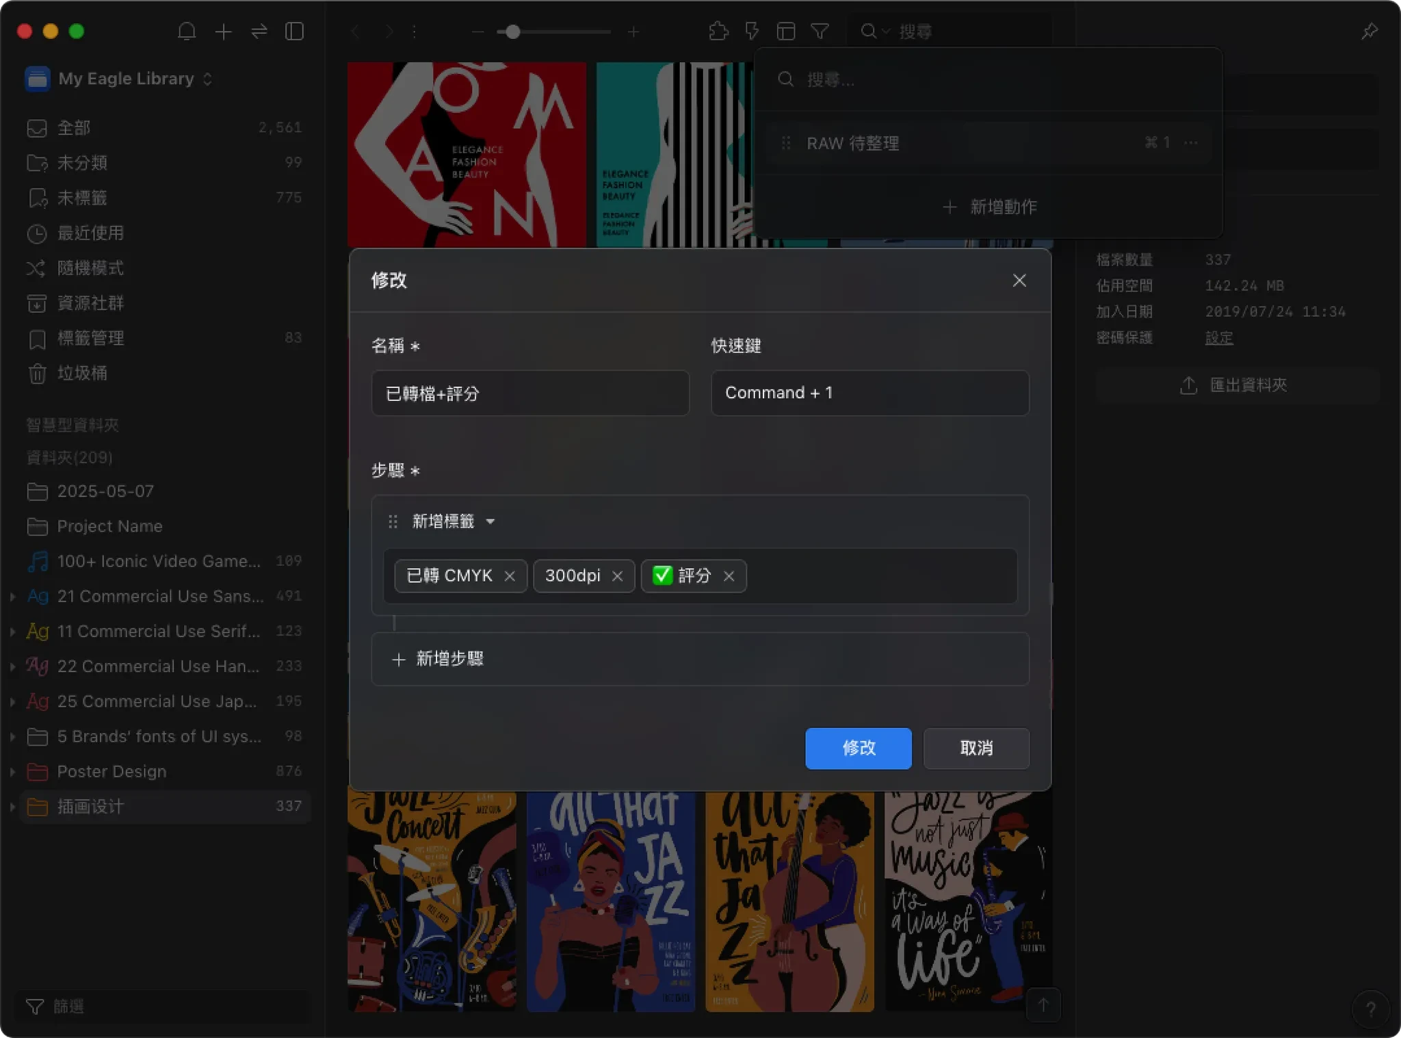The width and height of the screenshot is (1401, 1038).
Task: Open the quick actions lightning icon
Action: (x=752, y=31)
